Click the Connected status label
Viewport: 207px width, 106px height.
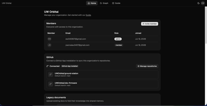(54, 66)
